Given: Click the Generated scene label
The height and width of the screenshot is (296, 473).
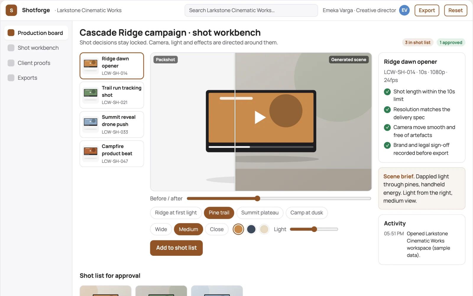Looking at the screenshot, I should tap(349, 59).
